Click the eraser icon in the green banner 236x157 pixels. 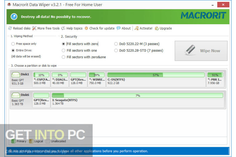click(14, 17)
